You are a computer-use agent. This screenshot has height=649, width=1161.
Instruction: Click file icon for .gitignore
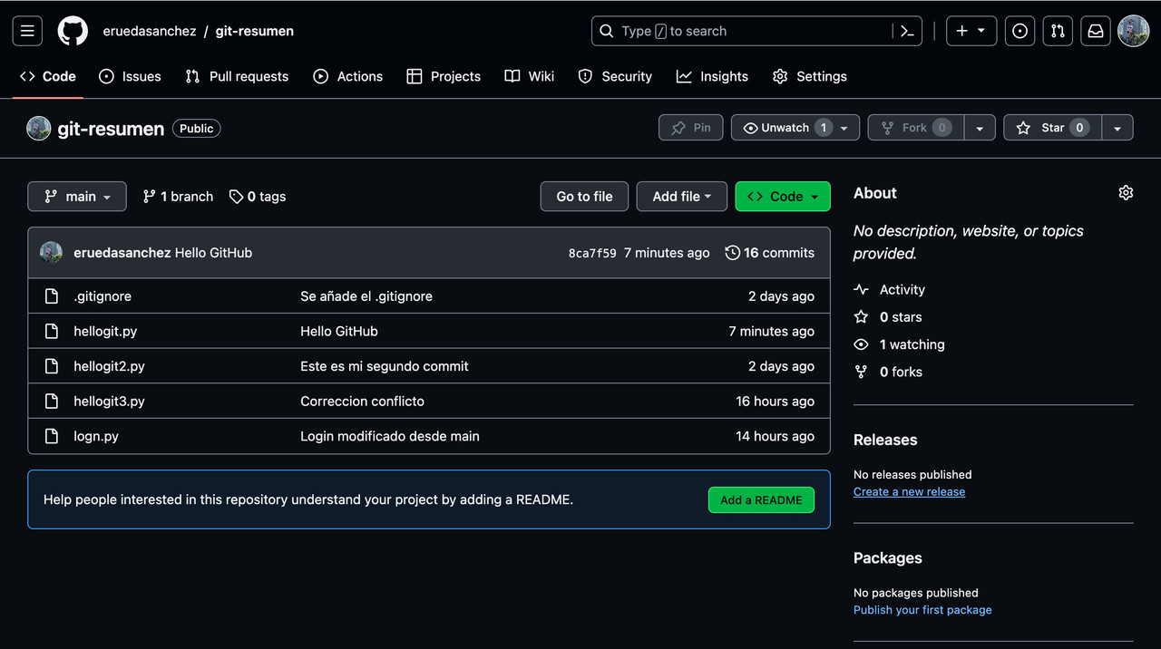coord(52,296)
